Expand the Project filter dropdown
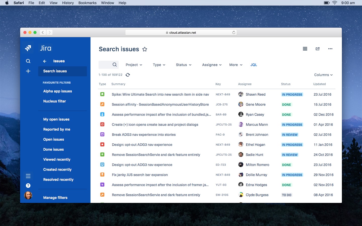The height and width of the screenshot is (226, 362). click(x=134, y=65)
